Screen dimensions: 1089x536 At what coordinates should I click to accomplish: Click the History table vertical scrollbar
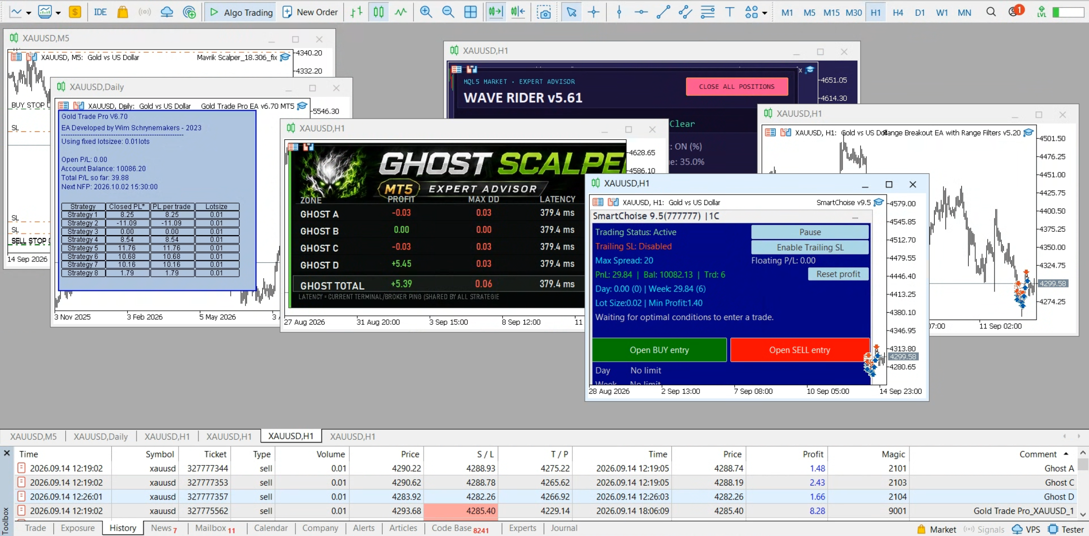click(1083, 483)
